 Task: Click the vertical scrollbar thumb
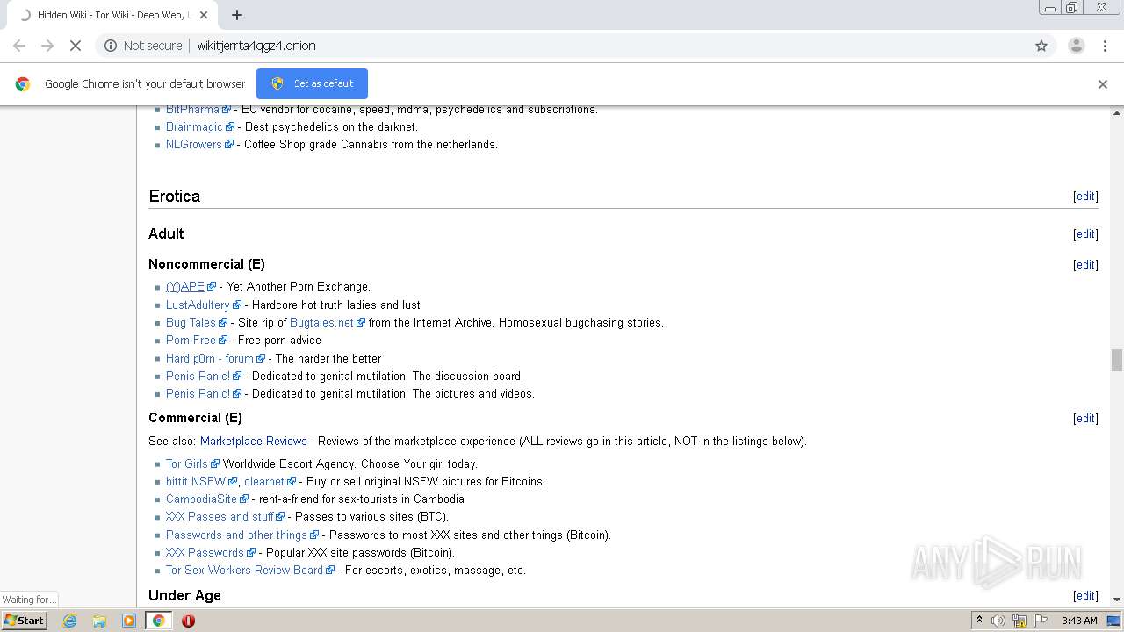click(1117, 361)
